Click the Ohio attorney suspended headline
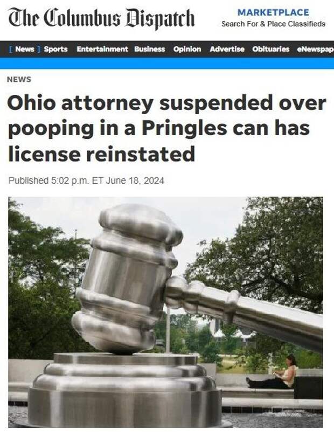The height and width of the screenshot is (432, 334). coord(166,128)
